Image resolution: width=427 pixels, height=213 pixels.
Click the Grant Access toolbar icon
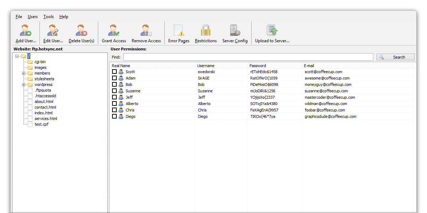coord(114,30)
